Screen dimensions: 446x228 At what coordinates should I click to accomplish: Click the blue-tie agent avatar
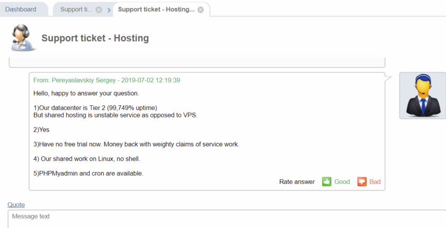pos(423,95)
